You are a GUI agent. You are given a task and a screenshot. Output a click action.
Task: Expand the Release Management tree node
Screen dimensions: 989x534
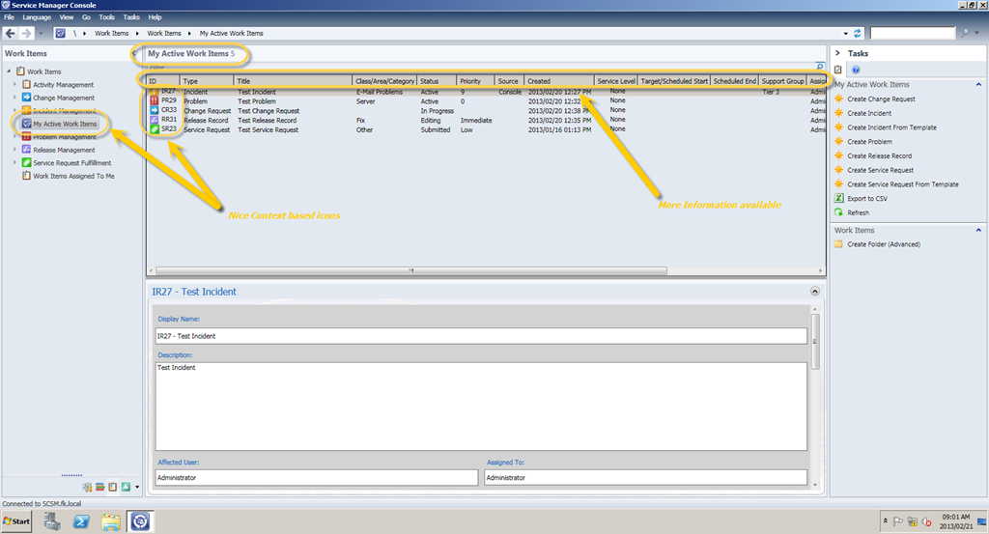coord(14,150)
